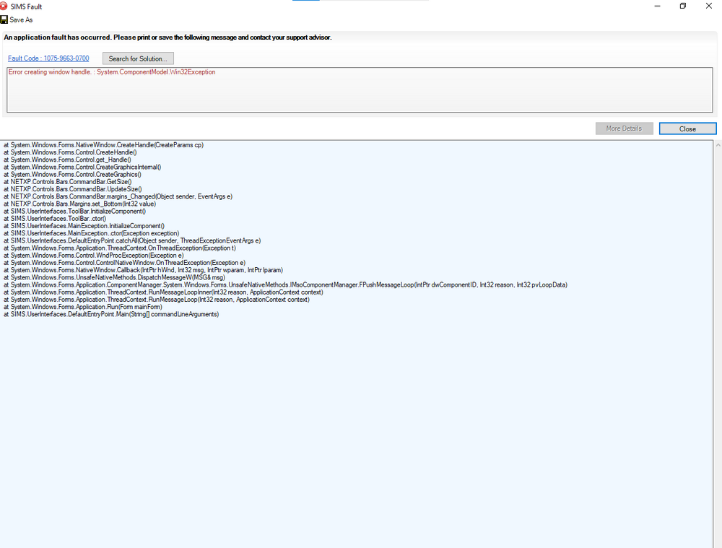Click the NativeWindow.Callback stack line
This screenshot has width=722, height=548.
(x=143, y=270)
